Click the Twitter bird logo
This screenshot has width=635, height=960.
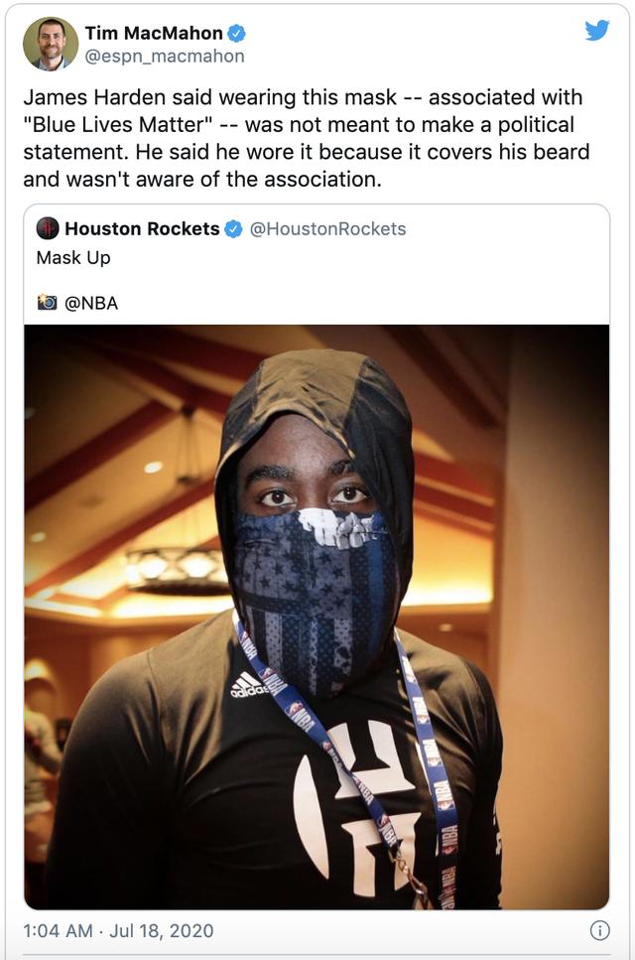(597, 30)
